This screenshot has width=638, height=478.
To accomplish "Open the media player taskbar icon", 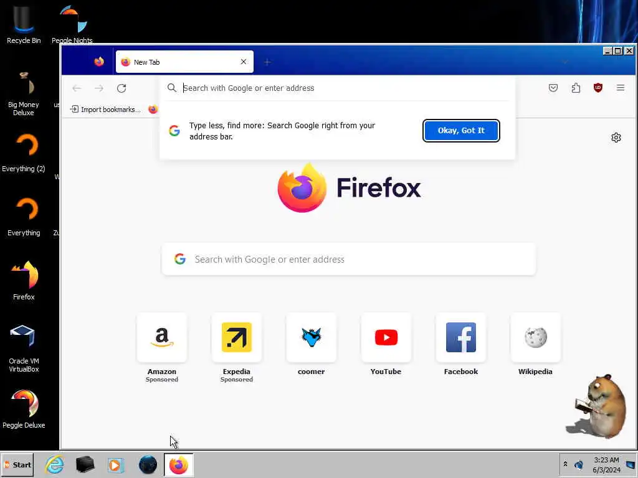I will 115,464.
